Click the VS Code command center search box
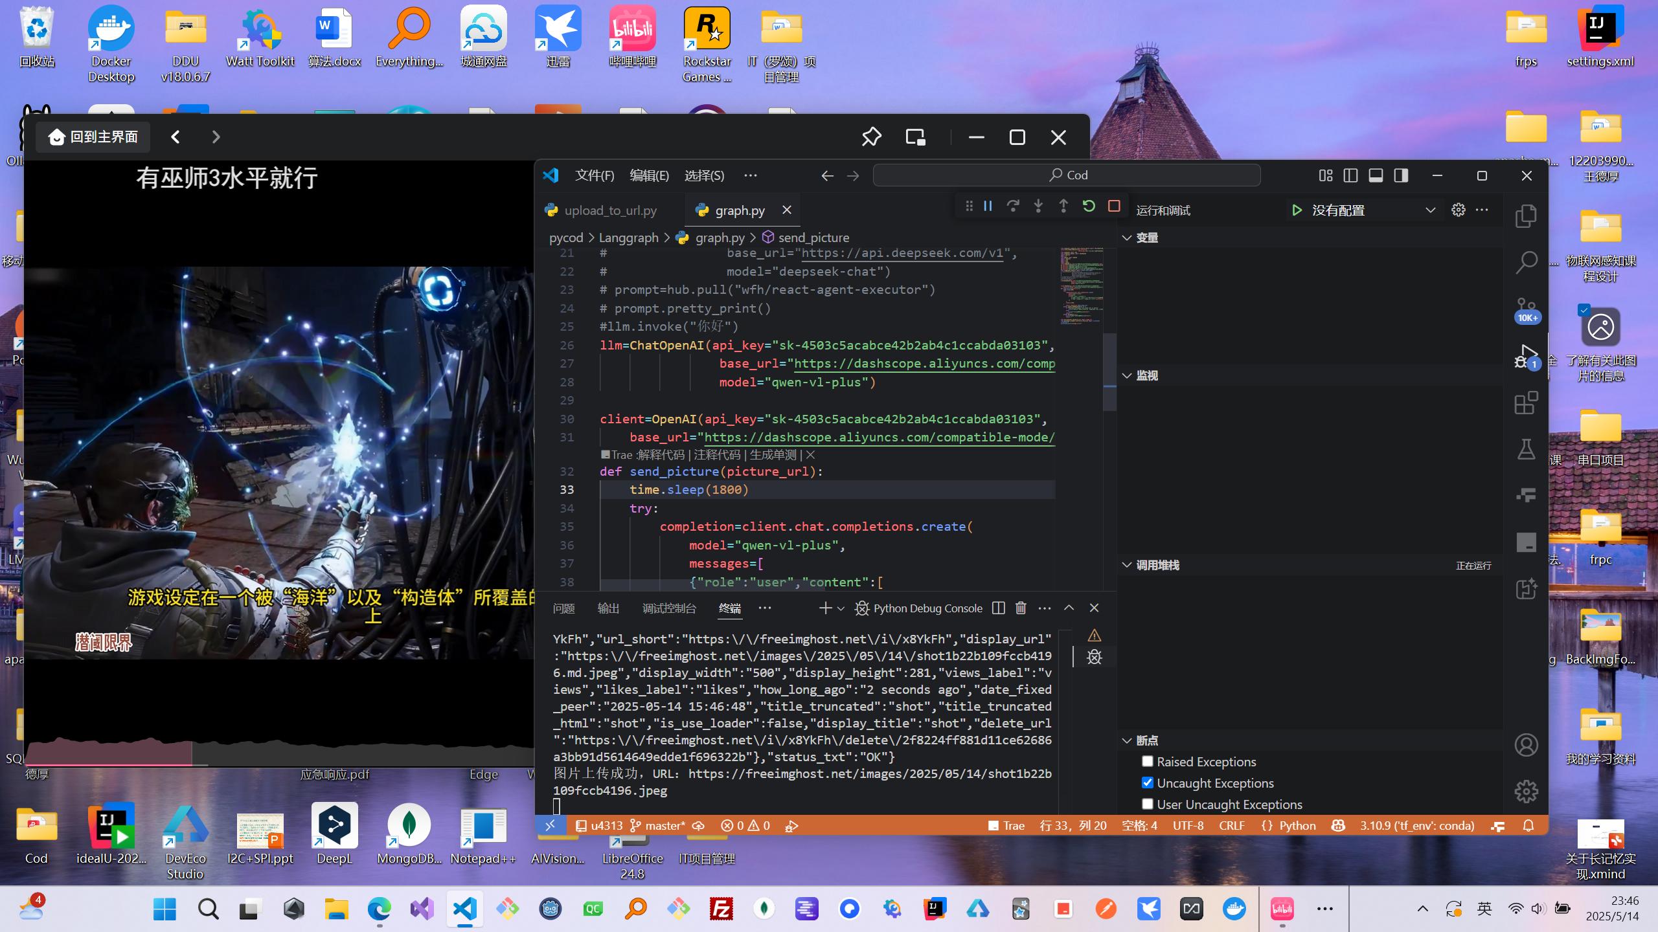Viewport: 1658px width, 932px height. [1067, 175]
